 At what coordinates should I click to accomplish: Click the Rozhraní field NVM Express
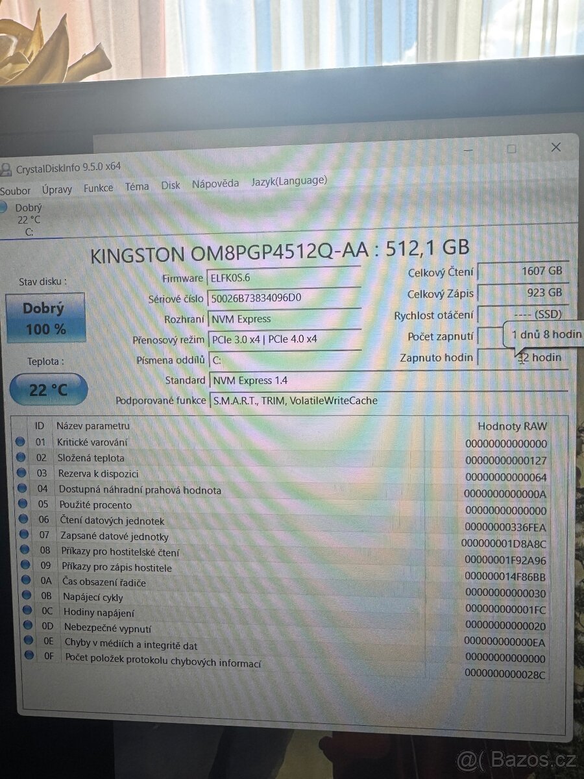(284, 319)
